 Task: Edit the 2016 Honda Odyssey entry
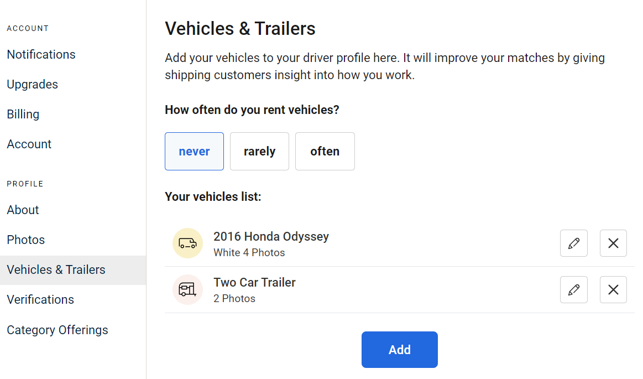[x=574, y=243]
